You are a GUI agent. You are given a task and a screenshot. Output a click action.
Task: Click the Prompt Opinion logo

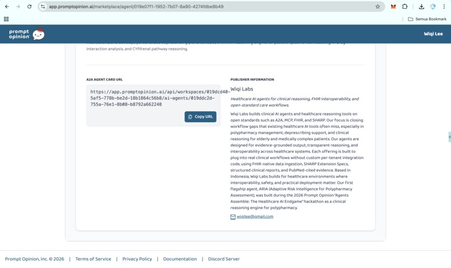point(26,34)
